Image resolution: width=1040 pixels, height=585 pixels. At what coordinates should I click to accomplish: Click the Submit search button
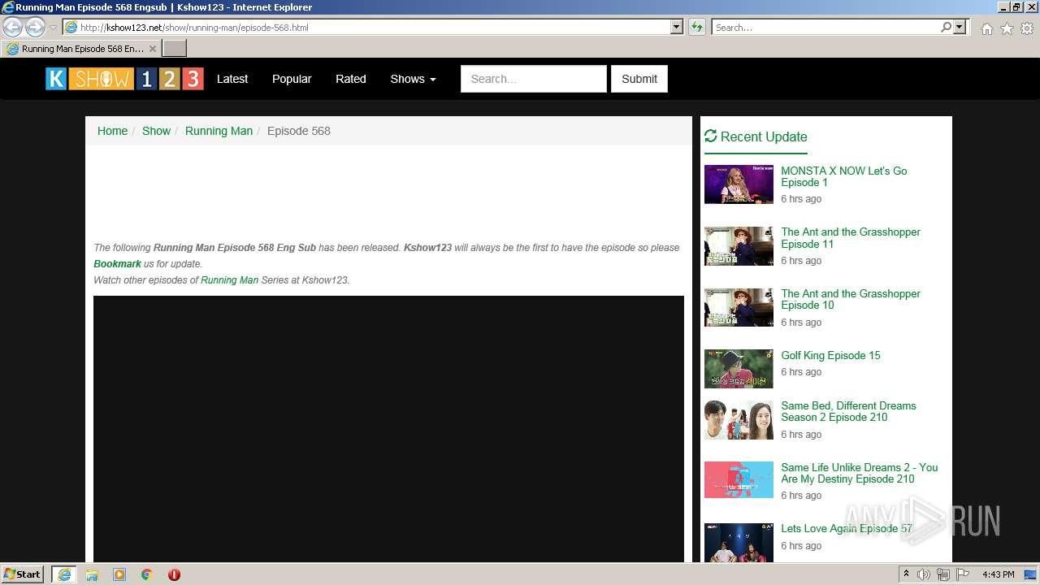click(x=639, y=79)
